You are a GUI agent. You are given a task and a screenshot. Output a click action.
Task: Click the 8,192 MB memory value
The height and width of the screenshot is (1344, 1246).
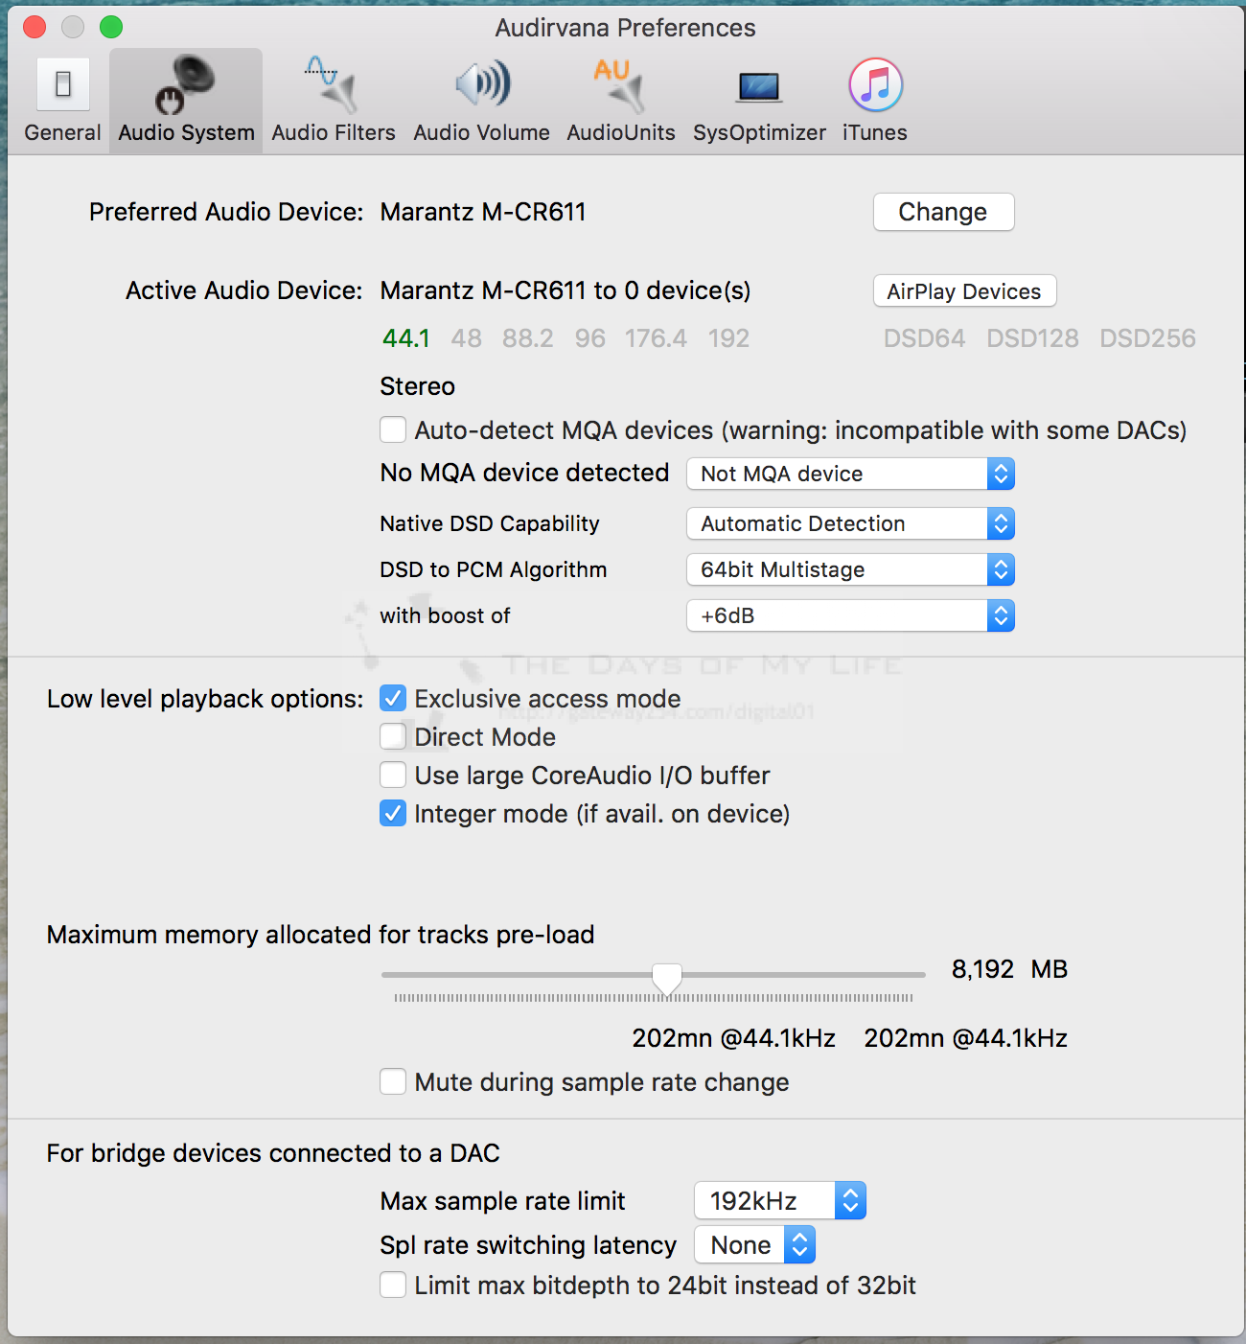coord(1009,969)
